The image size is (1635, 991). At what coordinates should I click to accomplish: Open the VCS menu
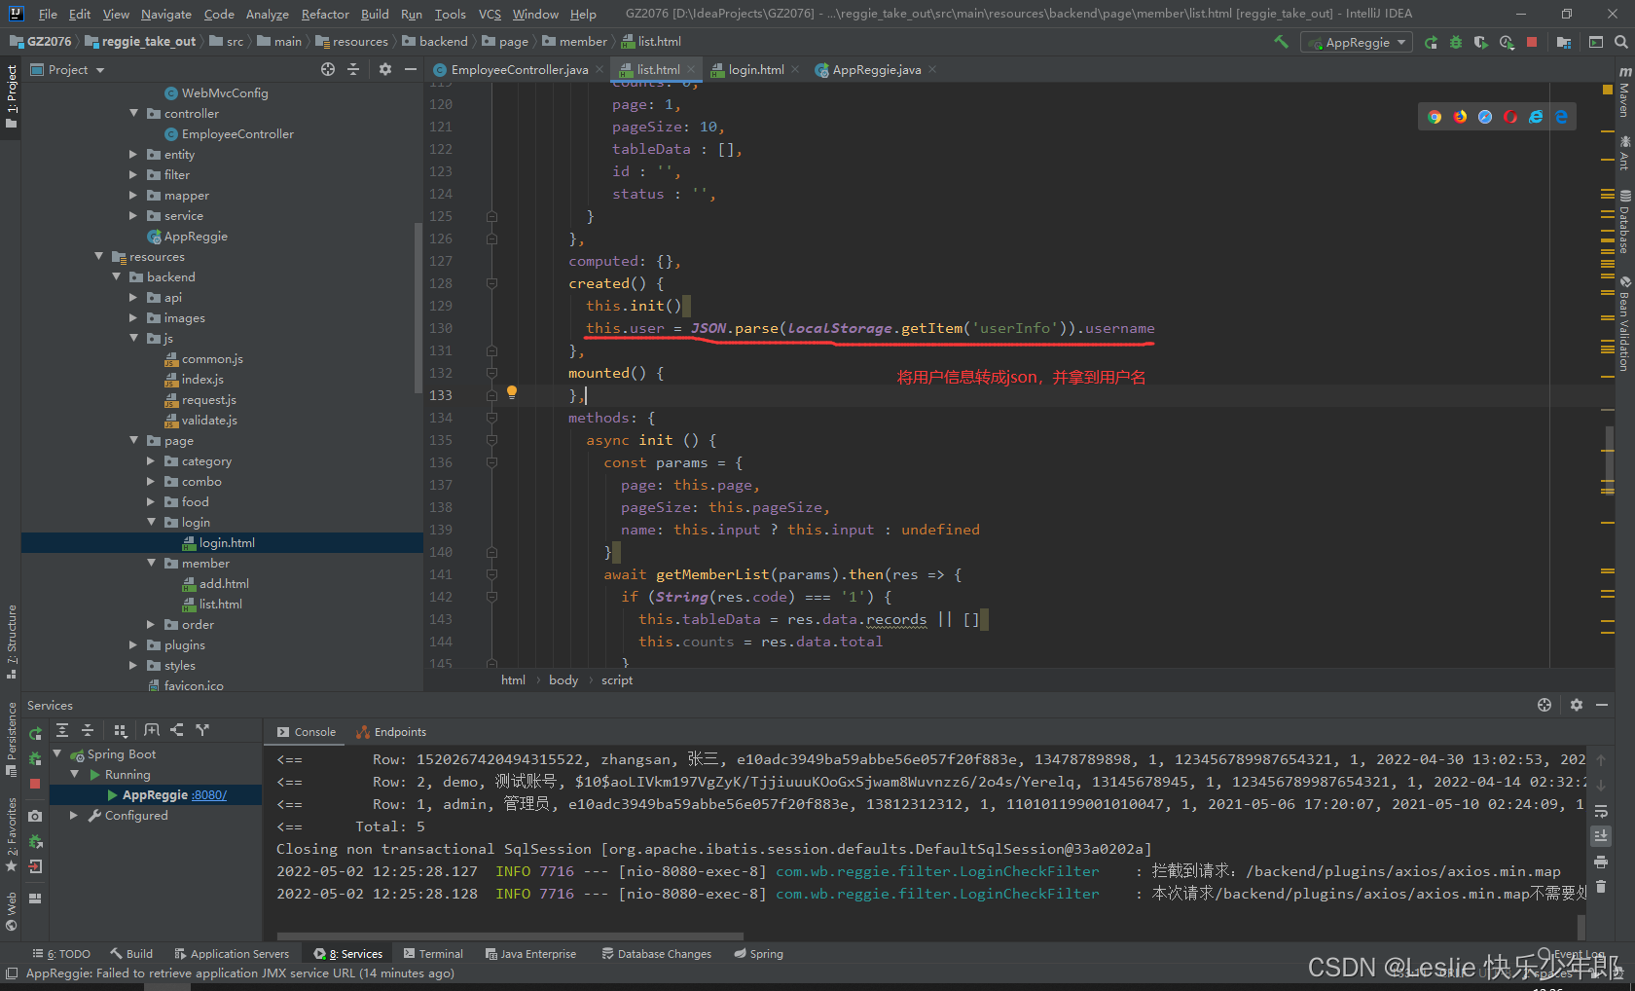click(x=490, y=14)
